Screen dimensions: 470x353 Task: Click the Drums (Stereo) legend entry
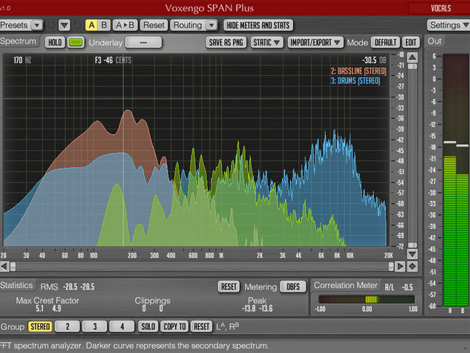click(356, 80)
